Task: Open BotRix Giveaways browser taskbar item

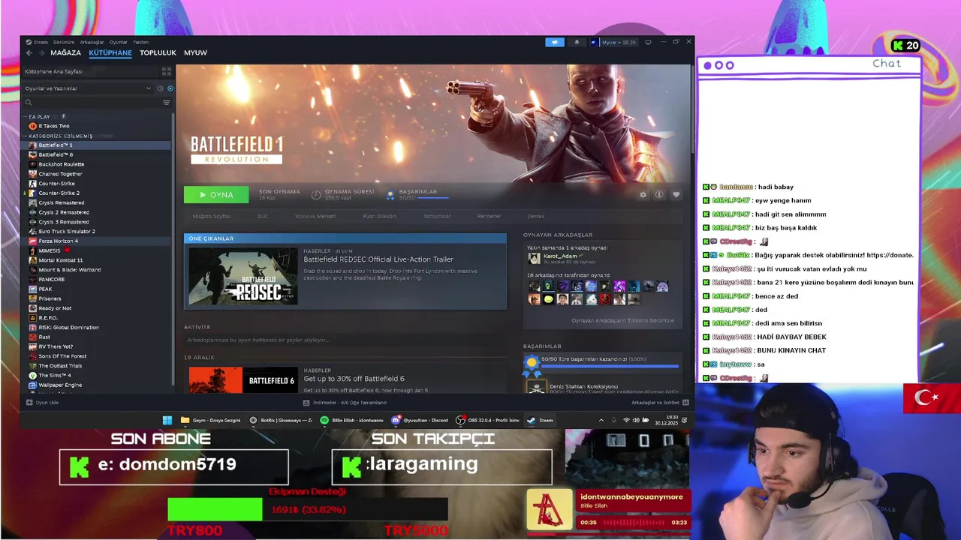Action: point(281,420)
